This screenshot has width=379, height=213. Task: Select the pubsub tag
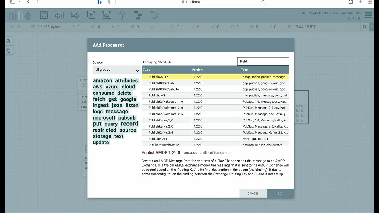(x=127, y=118)
